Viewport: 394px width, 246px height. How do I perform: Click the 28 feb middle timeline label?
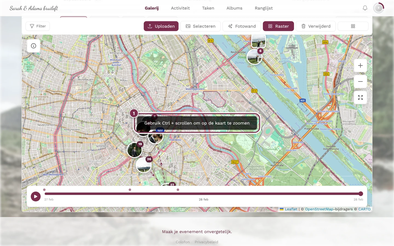[x=204, y=200]
